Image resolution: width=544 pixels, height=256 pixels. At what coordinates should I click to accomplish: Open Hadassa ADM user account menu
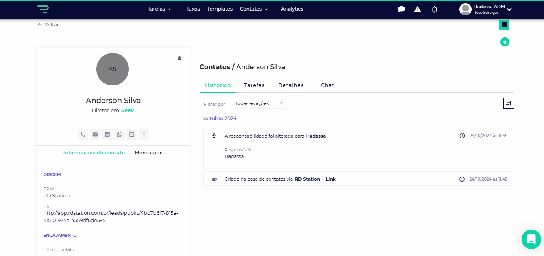point(486,9)
